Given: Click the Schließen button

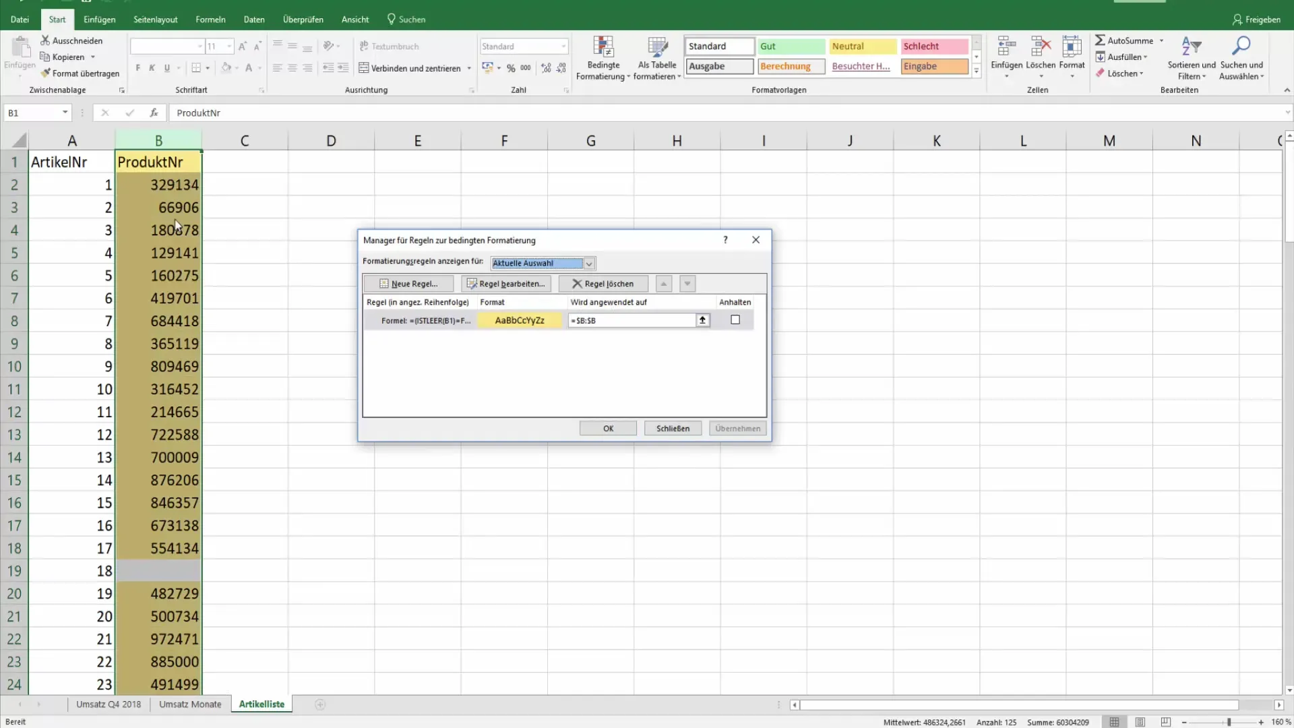Looking at the screenshot, I should pos(673,429).
